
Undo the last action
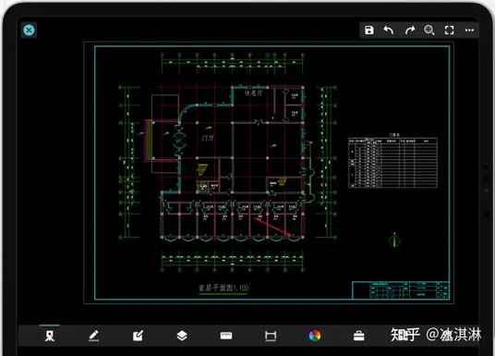coord(389,31)
